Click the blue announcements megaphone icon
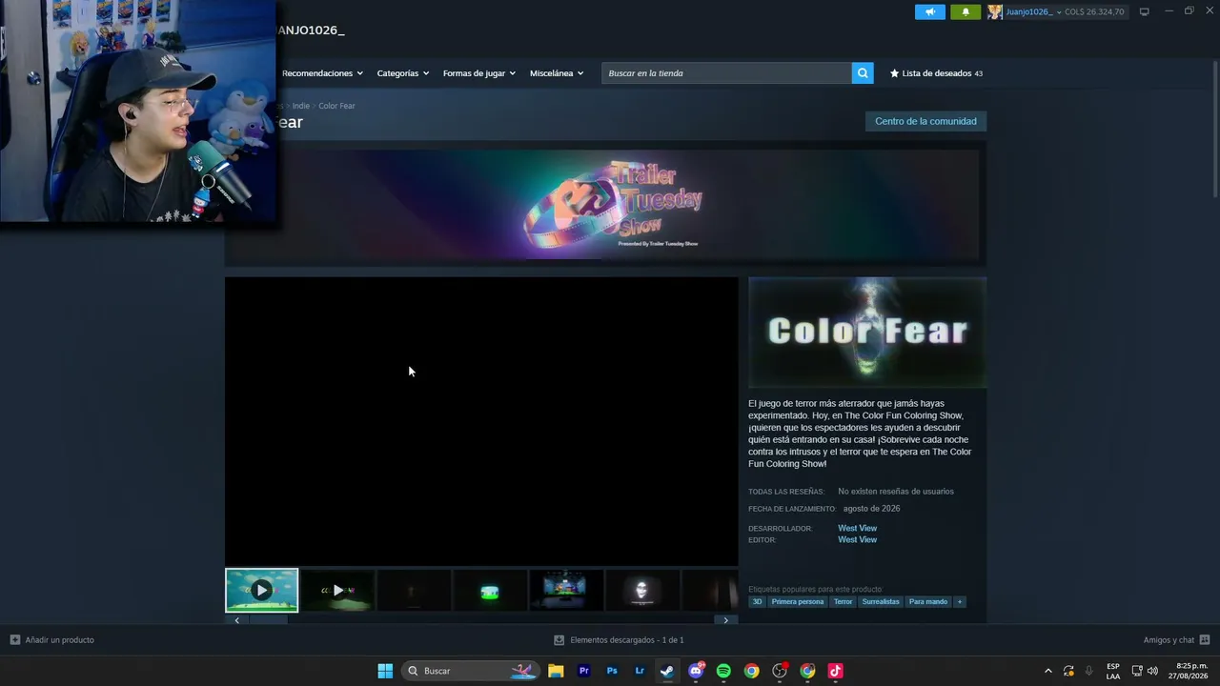Image resolution: width=1220 pixels, height=686 pixels. coord(930,12)
